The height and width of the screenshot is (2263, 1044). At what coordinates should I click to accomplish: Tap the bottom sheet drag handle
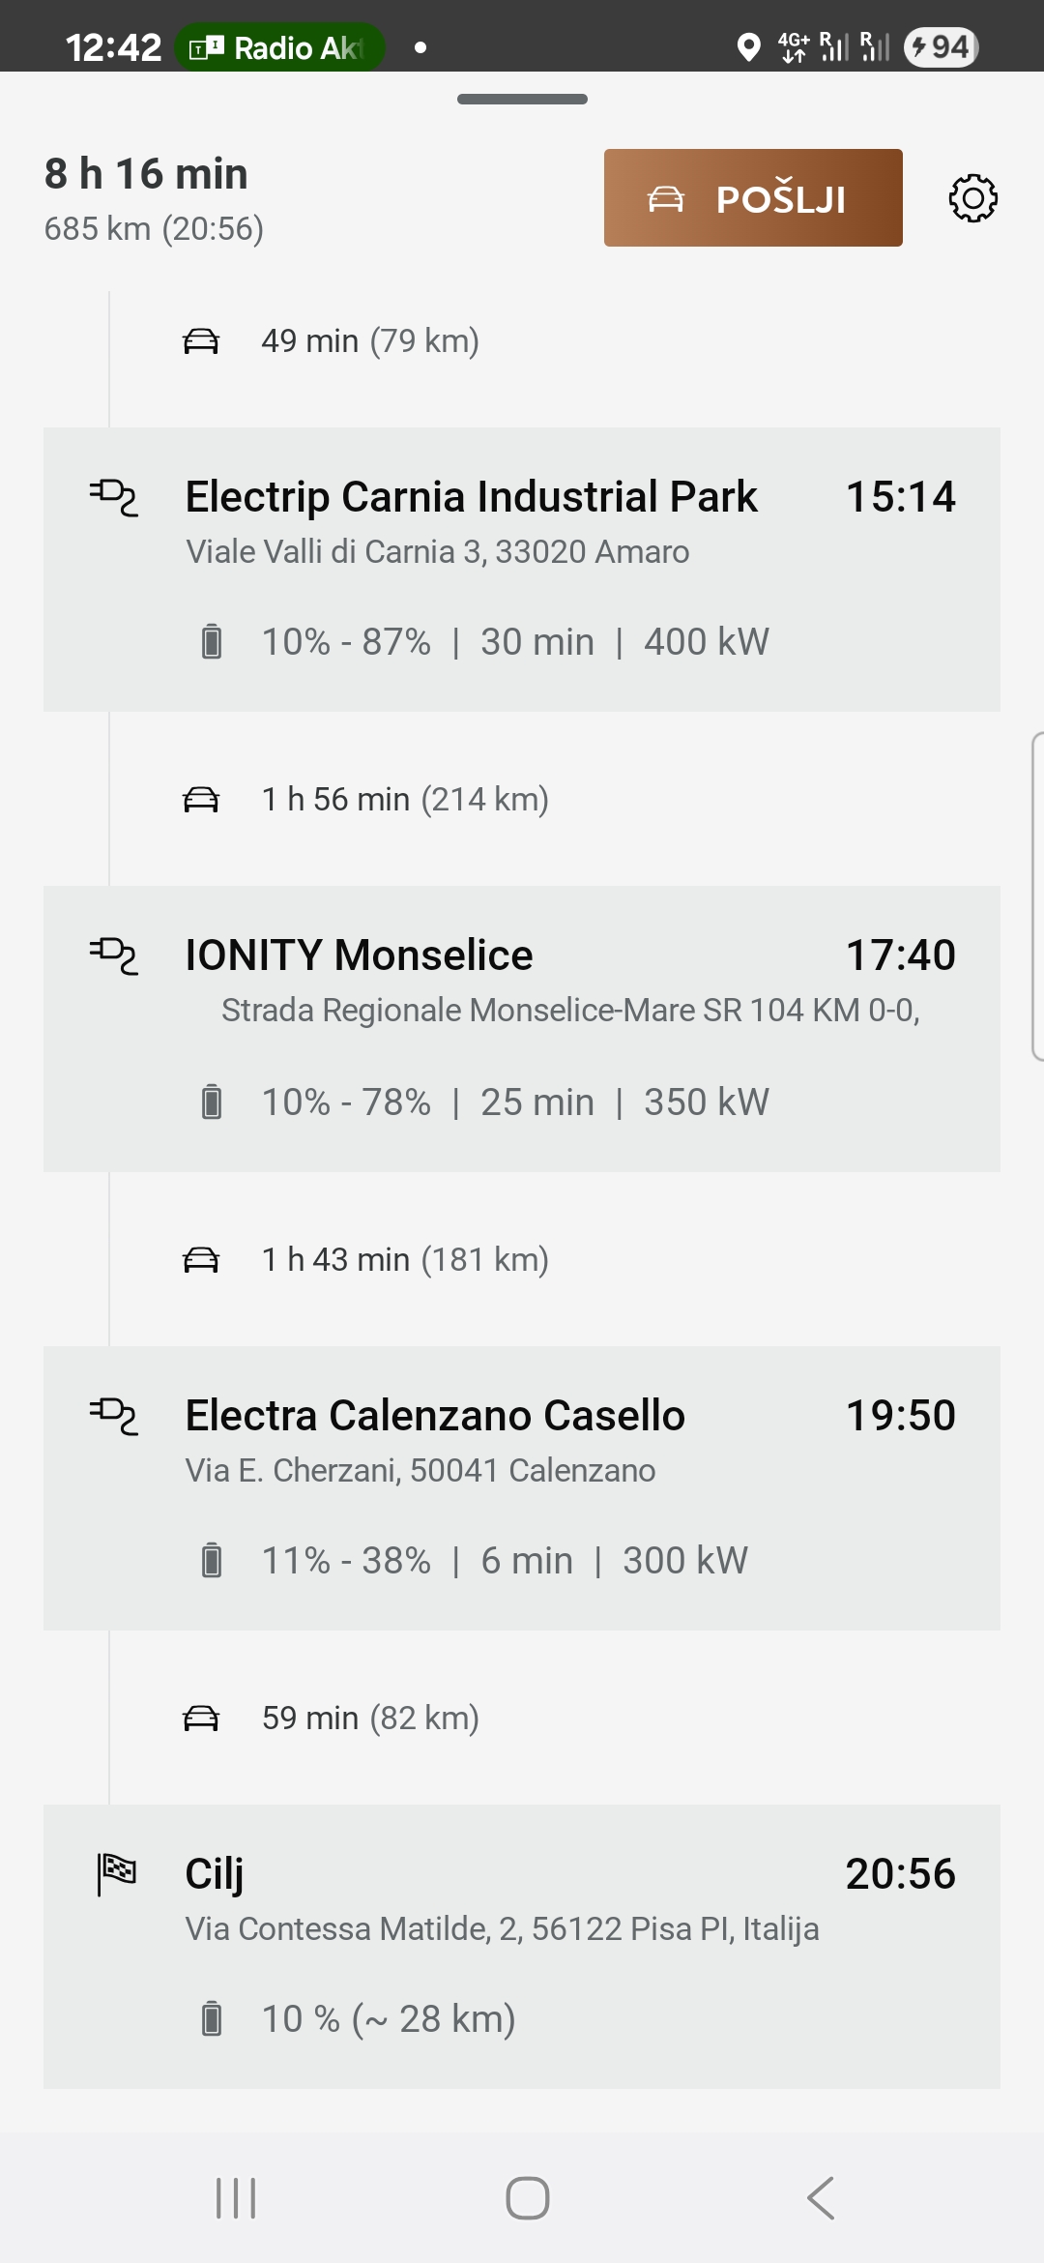click(522, 99)
